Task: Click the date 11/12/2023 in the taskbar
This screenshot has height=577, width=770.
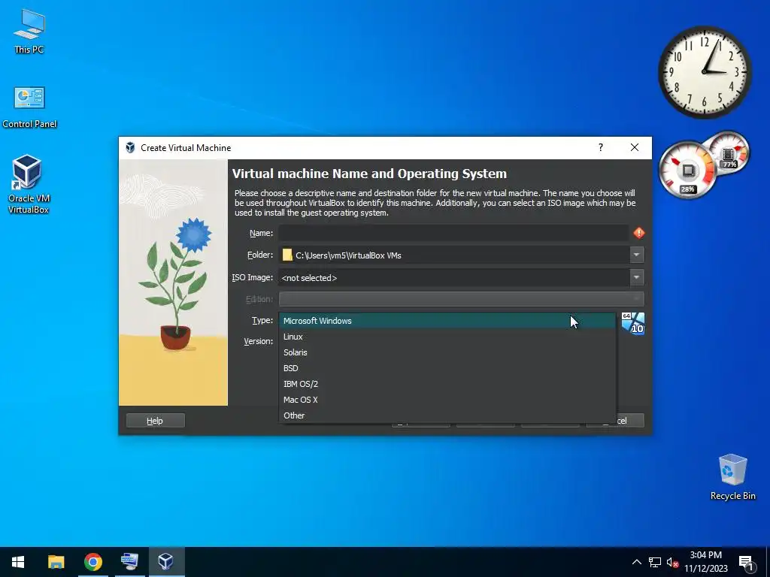Action: (705, 569)
